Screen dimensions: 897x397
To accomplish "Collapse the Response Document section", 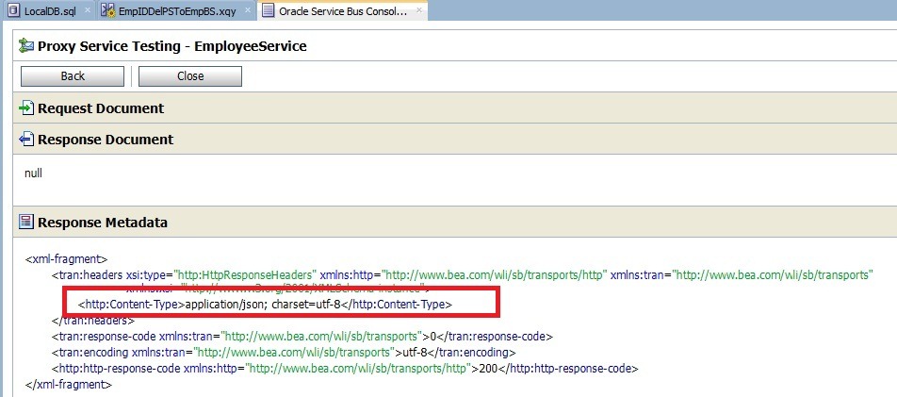I will pos(105,140).
